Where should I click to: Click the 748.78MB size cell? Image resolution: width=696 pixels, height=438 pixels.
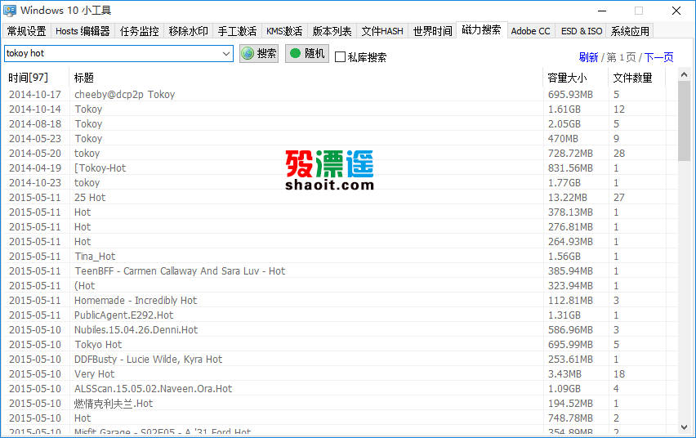(x=570, y=418)
